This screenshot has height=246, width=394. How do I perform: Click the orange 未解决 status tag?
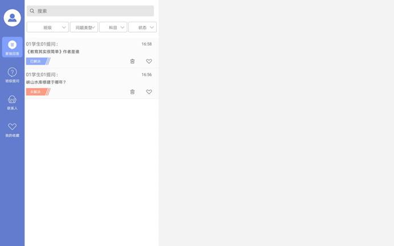pyautogui.click(x=38, y=92)
